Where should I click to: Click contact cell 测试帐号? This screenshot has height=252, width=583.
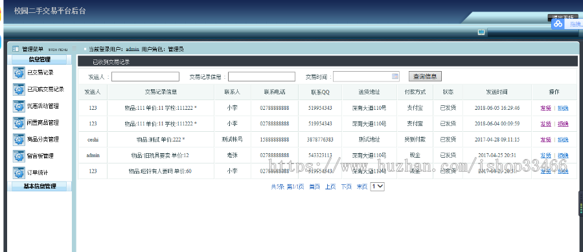click(x=232, y=140)
